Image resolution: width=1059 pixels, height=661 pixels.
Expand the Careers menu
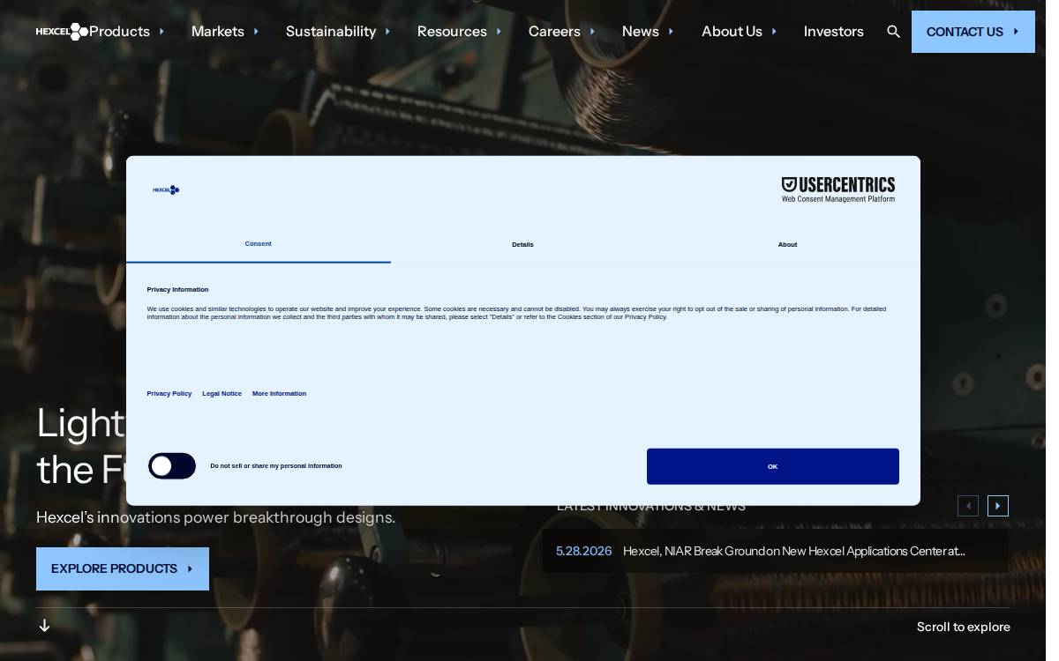coord(562,32)
